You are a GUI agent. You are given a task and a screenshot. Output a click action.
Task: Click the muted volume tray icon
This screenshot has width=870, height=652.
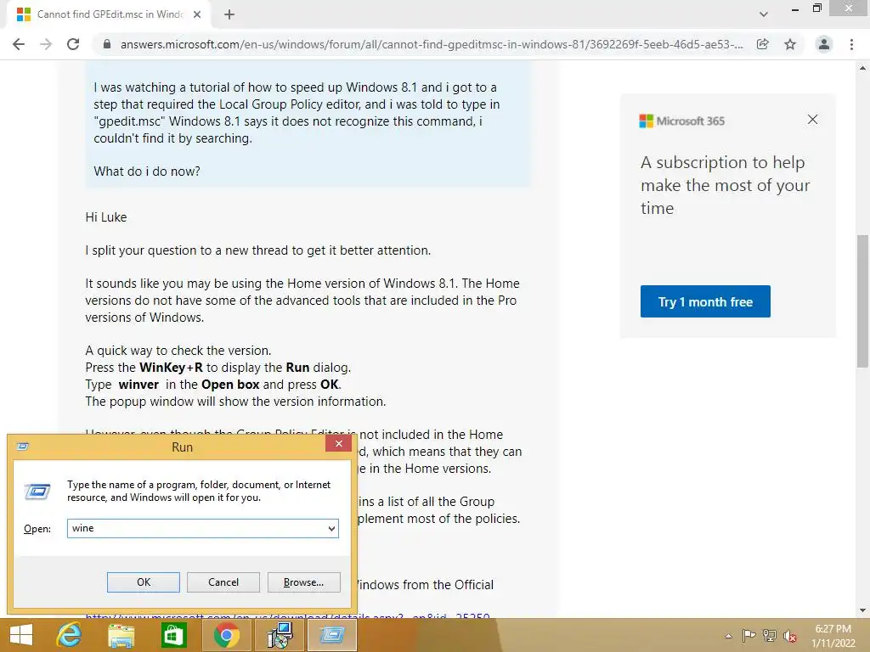pyautogui.click(x=790, y=636)
